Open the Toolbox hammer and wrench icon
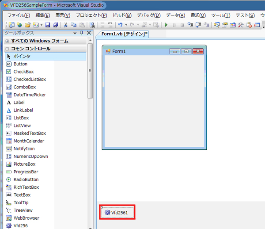 pos(241,25)
